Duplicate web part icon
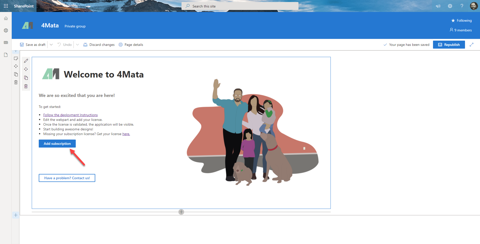 [x=26, y=78]
